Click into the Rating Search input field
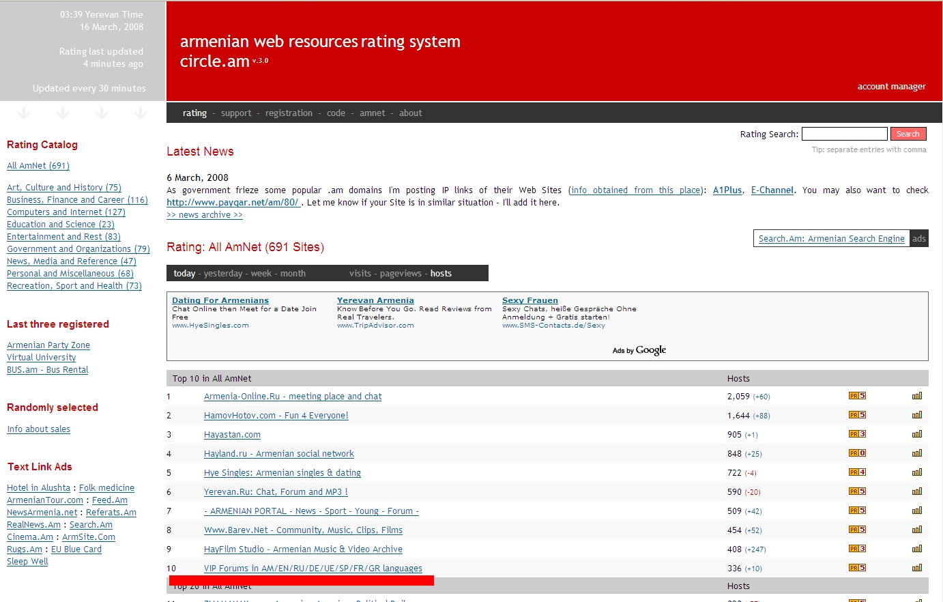The width and height of the screenshot is (943, 602). click(x=844, y=134)
